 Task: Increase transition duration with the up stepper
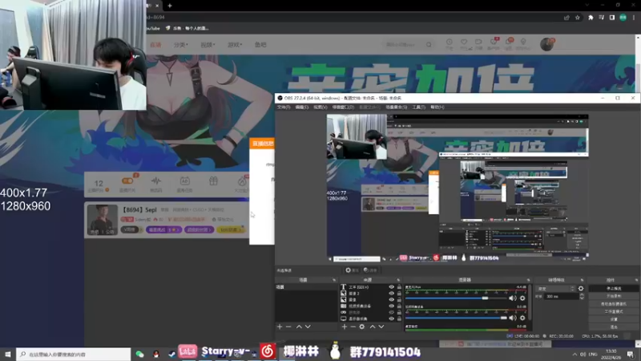pyautogui.click(x=582, y=294)
